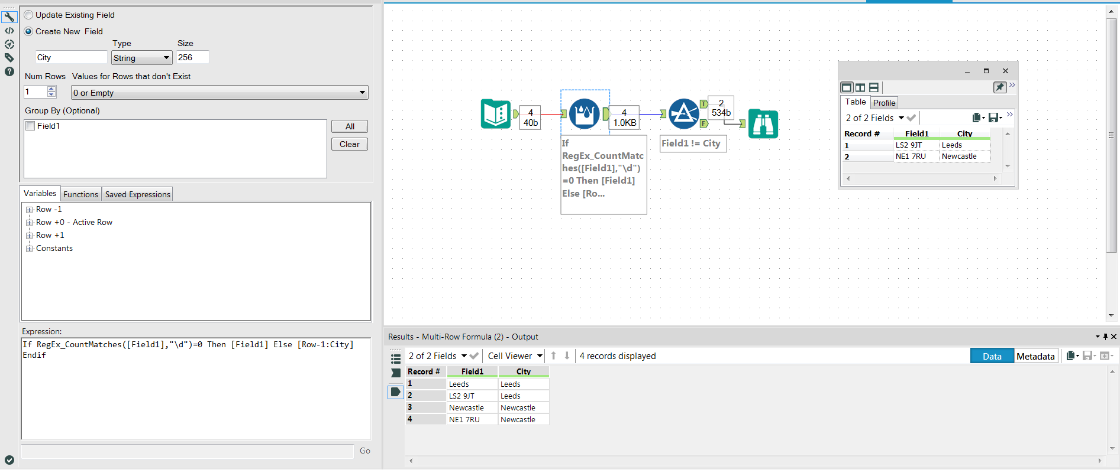Screen dimensions: 1120x473
Task: Click into the Size field showing 256
Action: [x=192, y=57]
